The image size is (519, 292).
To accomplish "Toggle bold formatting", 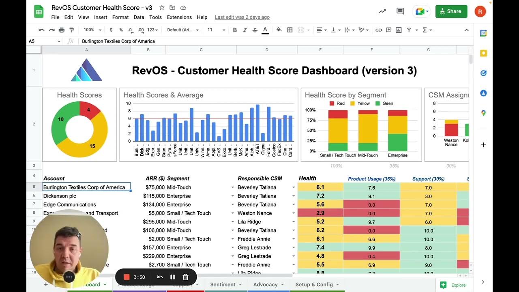I will tap(235, 30).
